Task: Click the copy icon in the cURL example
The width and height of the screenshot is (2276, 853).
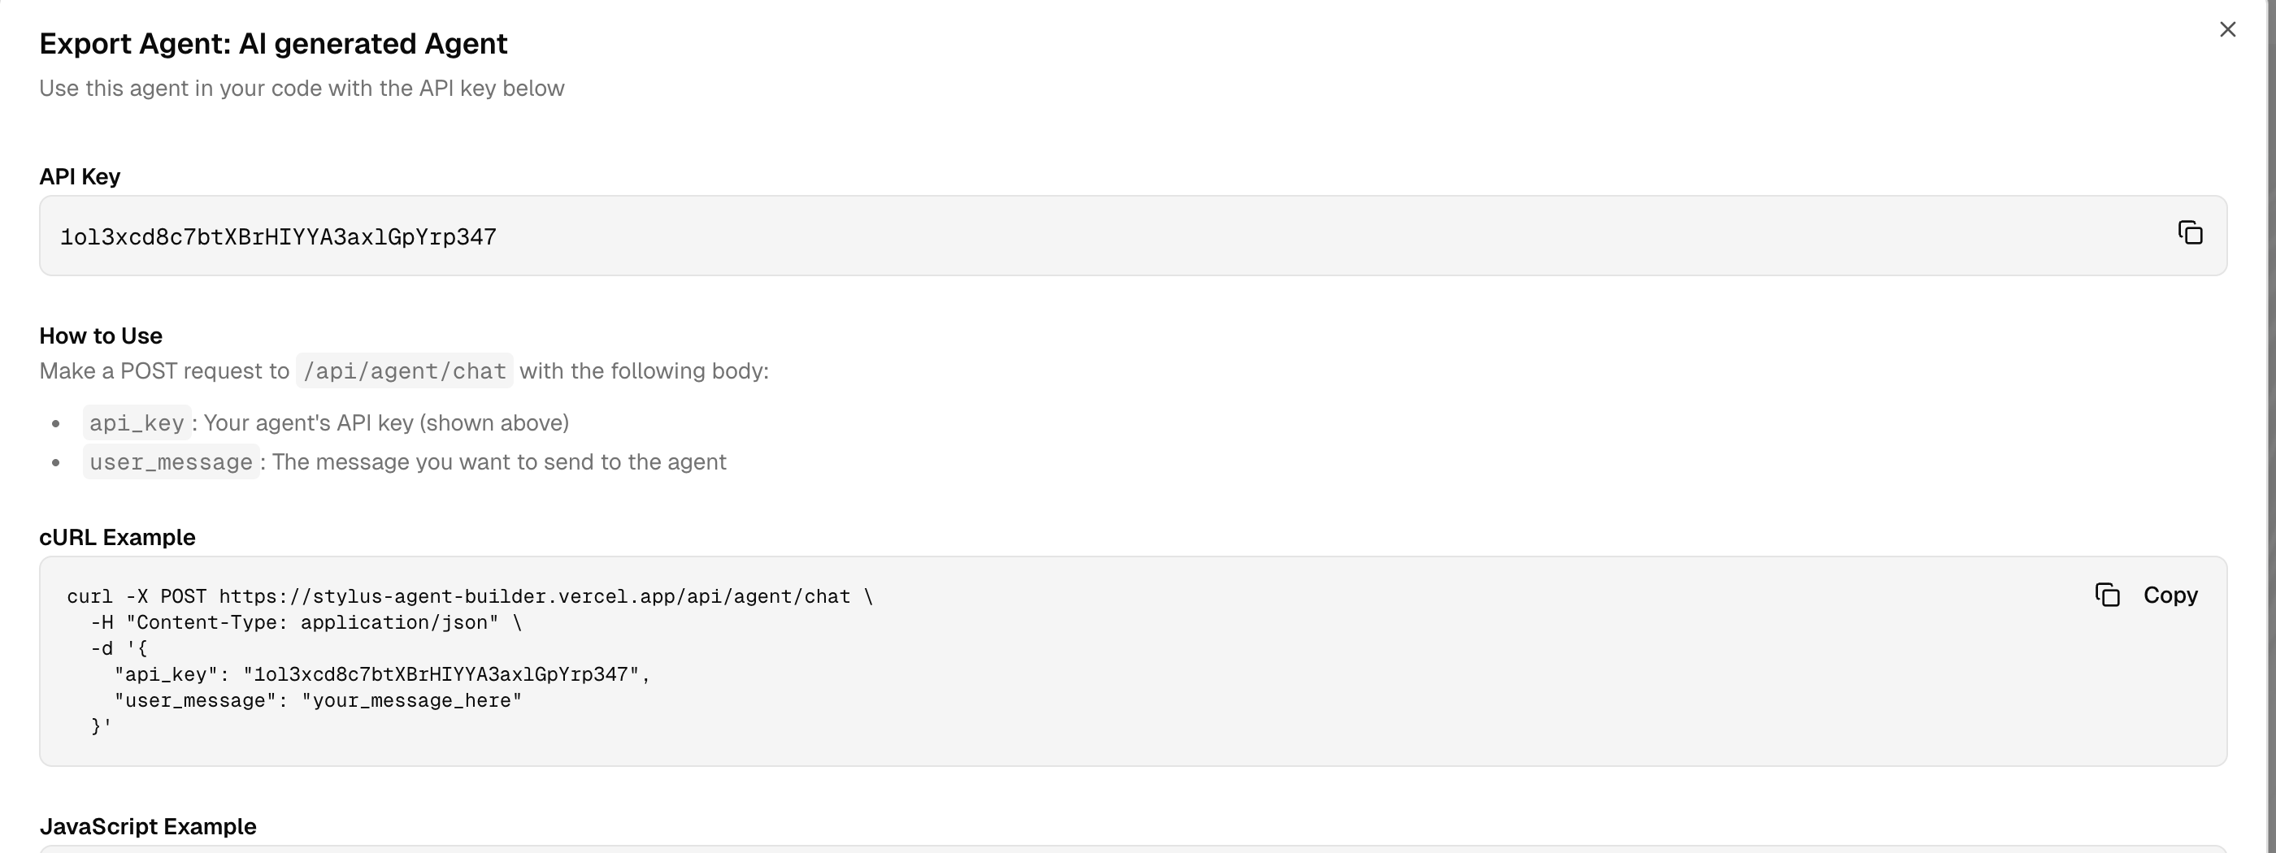Action: click(x=2107, y=595)
